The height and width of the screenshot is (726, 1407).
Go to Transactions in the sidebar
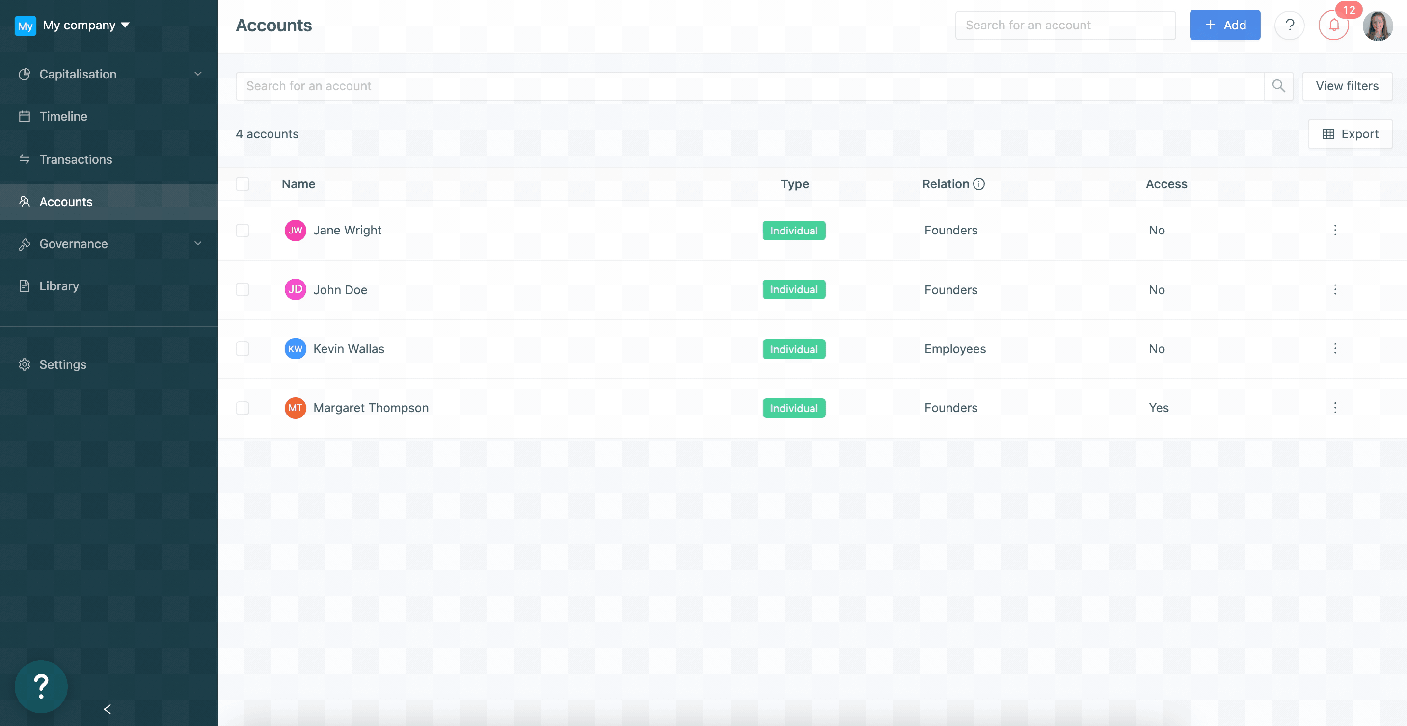(76, 159)
